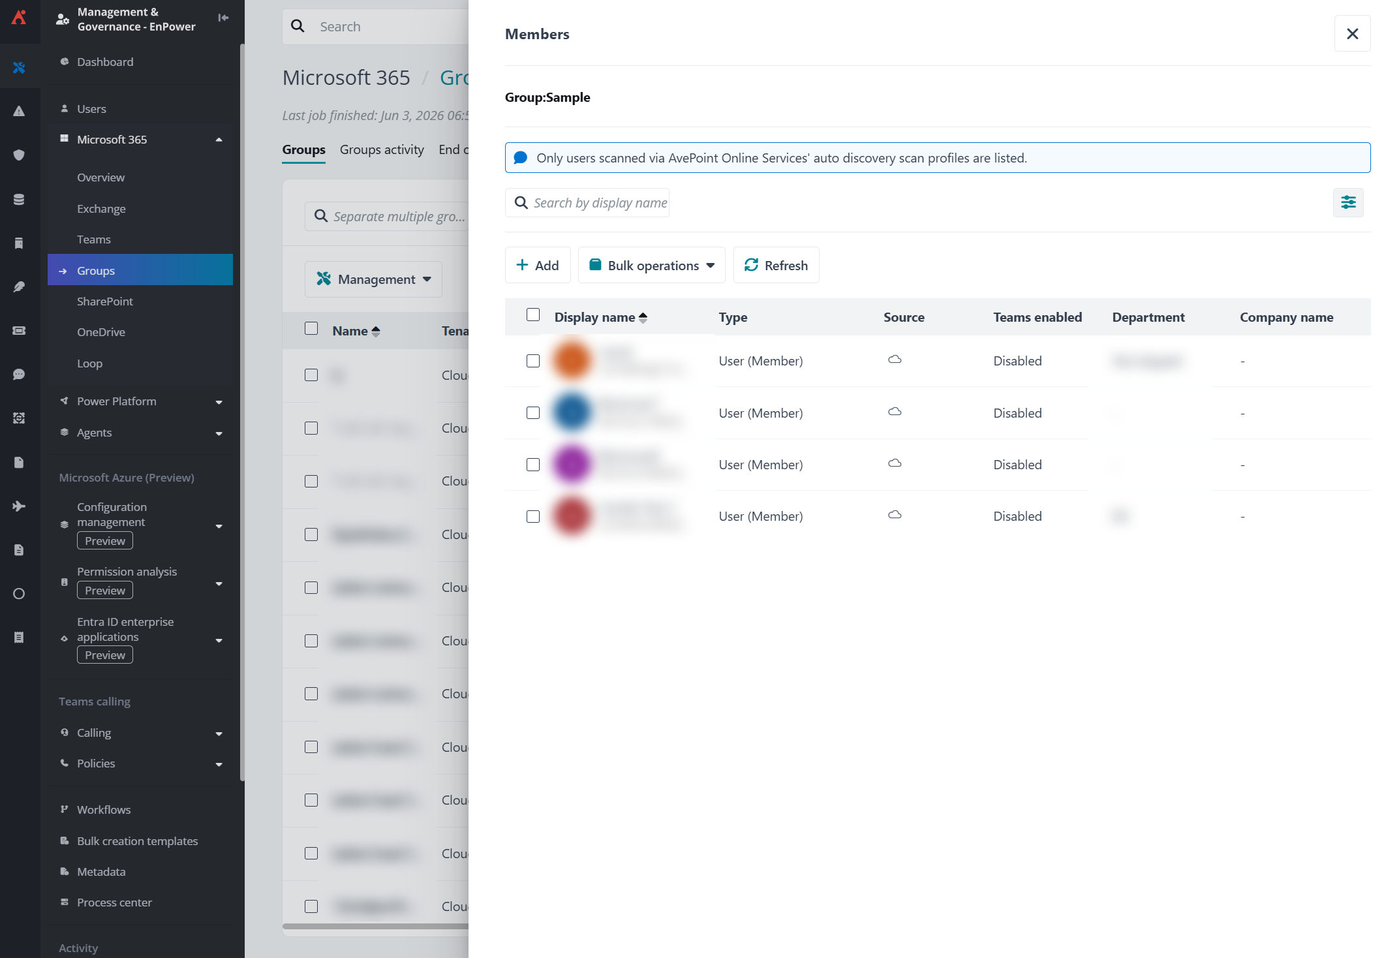Screen dimensions: 1386x958
Task: Open the scan frame rail icon
Action: (x=19, y=418)
